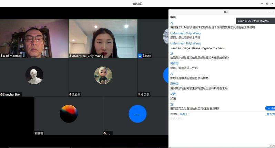Click the blue host badge icon beside 陈茹
275x148 pixels.
click(140, 56)
